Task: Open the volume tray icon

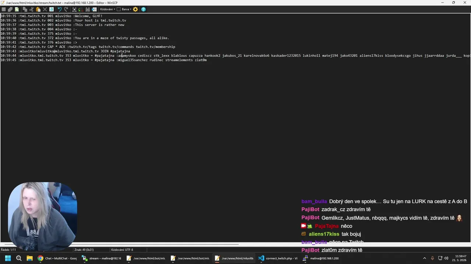Action: point(446,258)
